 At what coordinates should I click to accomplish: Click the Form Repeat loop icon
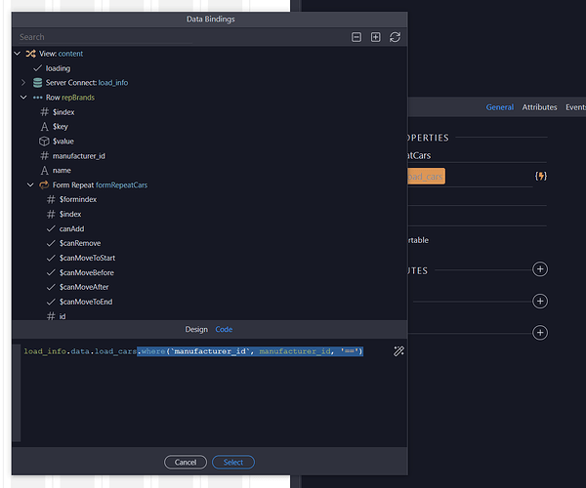pos(44,184)
